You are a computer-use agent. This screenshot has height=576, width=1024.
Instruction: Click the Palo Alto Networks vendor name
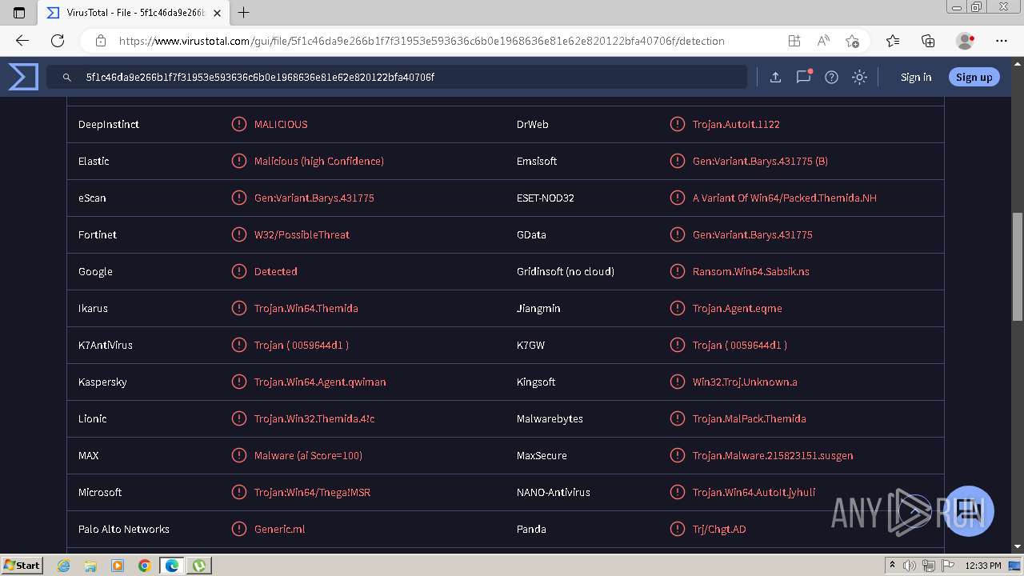(124, 529)
